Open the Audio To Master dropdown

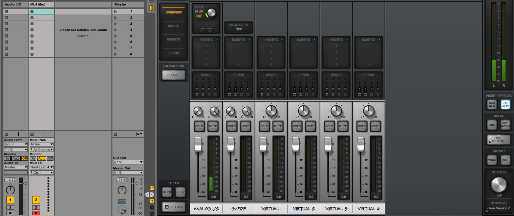(16, 167)
